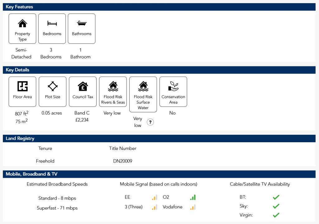Click the EE signal strength bars

(155, 197)
